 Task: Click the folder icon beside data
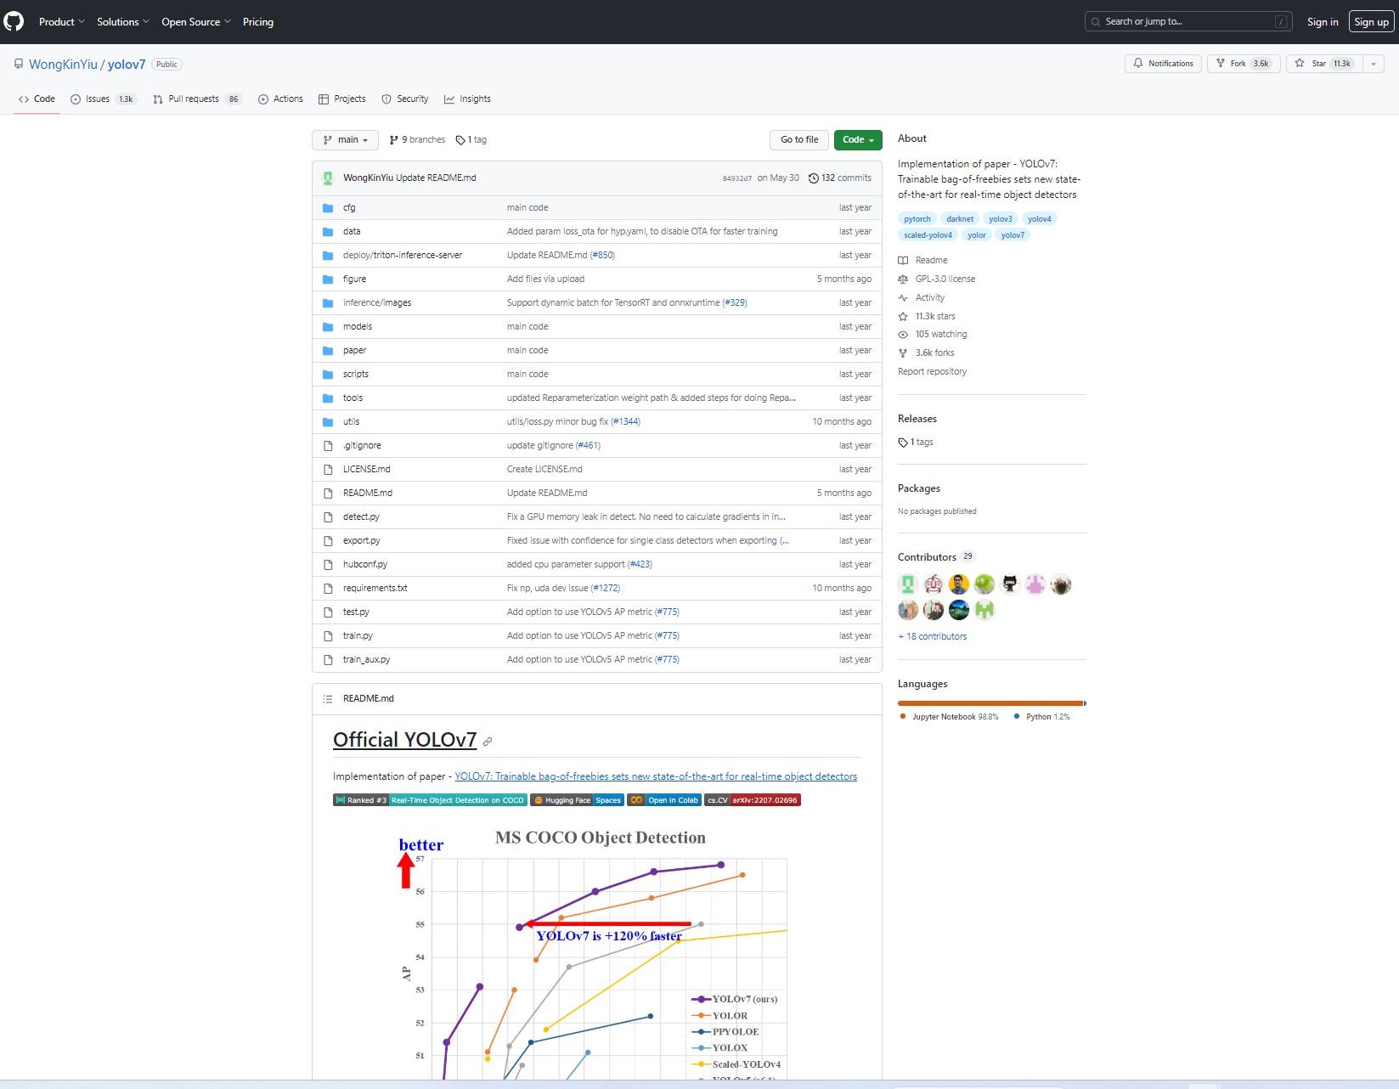click(x=328, y=232)
